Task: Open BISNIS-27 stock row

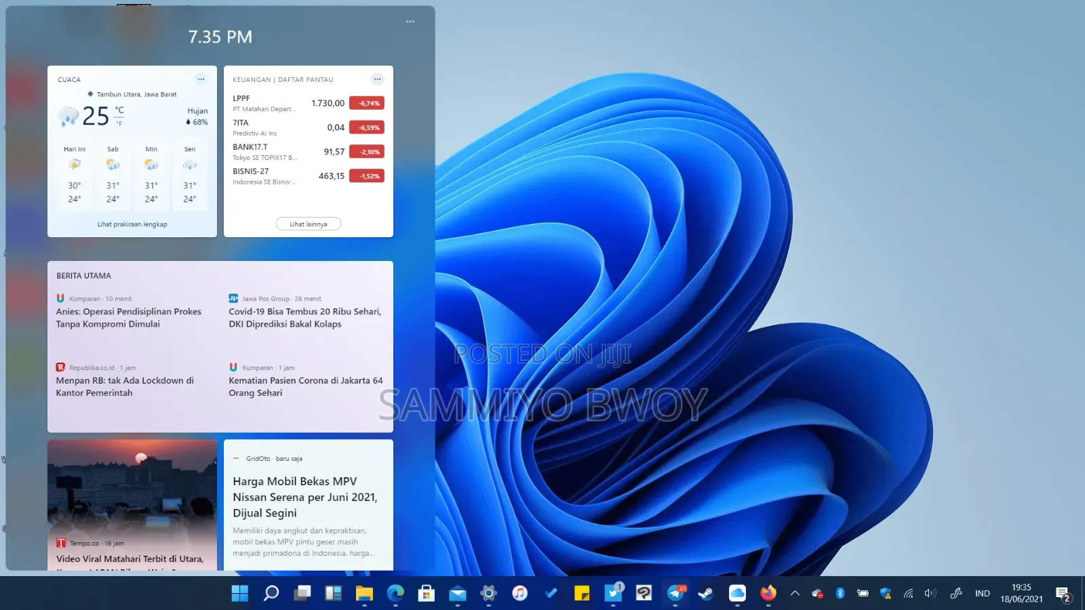Action: coord(309,176)
